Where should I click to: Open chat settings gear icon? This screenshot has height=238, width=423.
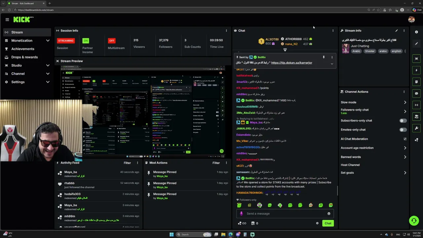click(x=317, y=223)
